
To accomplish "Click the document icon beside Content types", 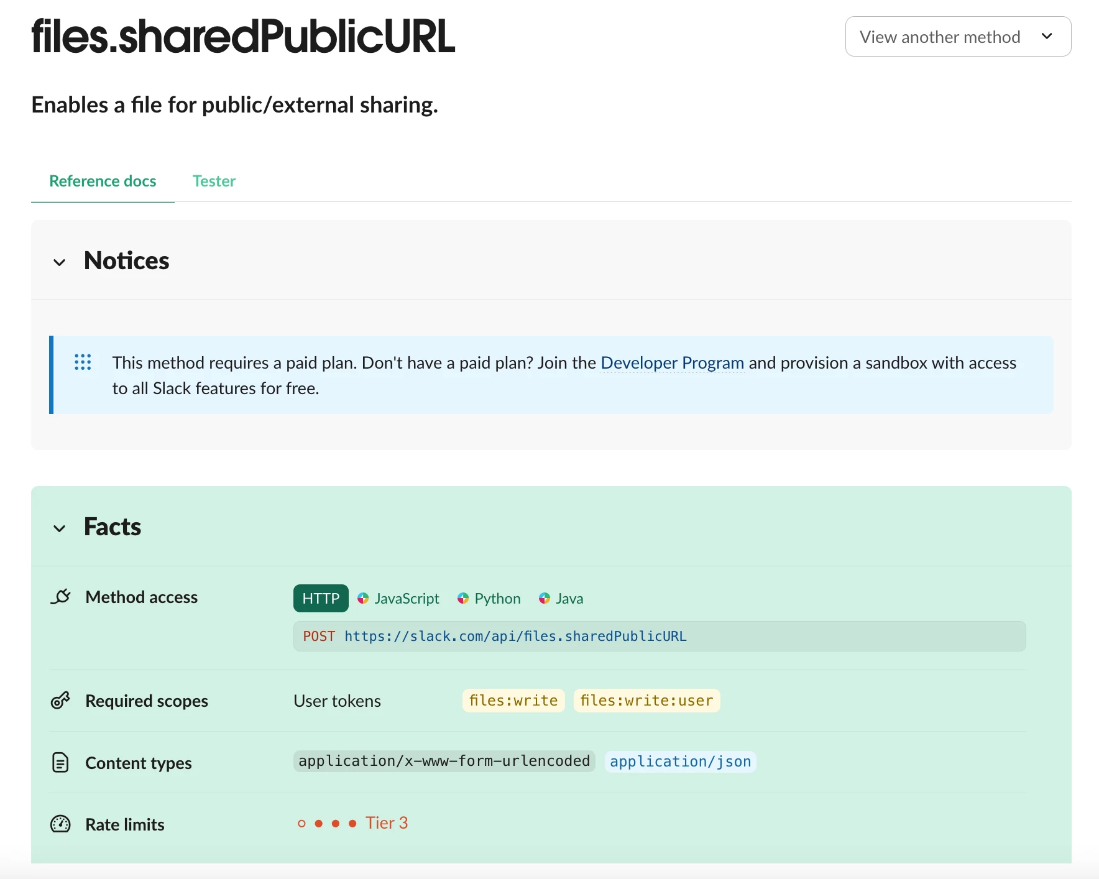I will [x=60, y=762].
